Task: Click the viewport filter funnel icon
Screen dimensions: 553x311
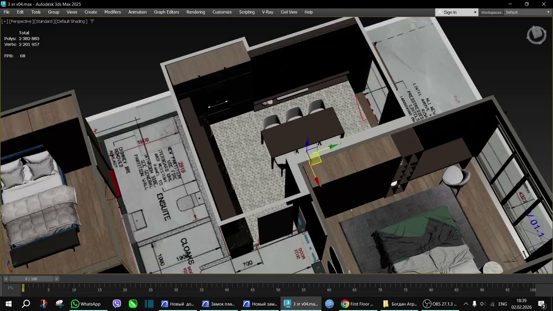Action: tap(92, 21)
